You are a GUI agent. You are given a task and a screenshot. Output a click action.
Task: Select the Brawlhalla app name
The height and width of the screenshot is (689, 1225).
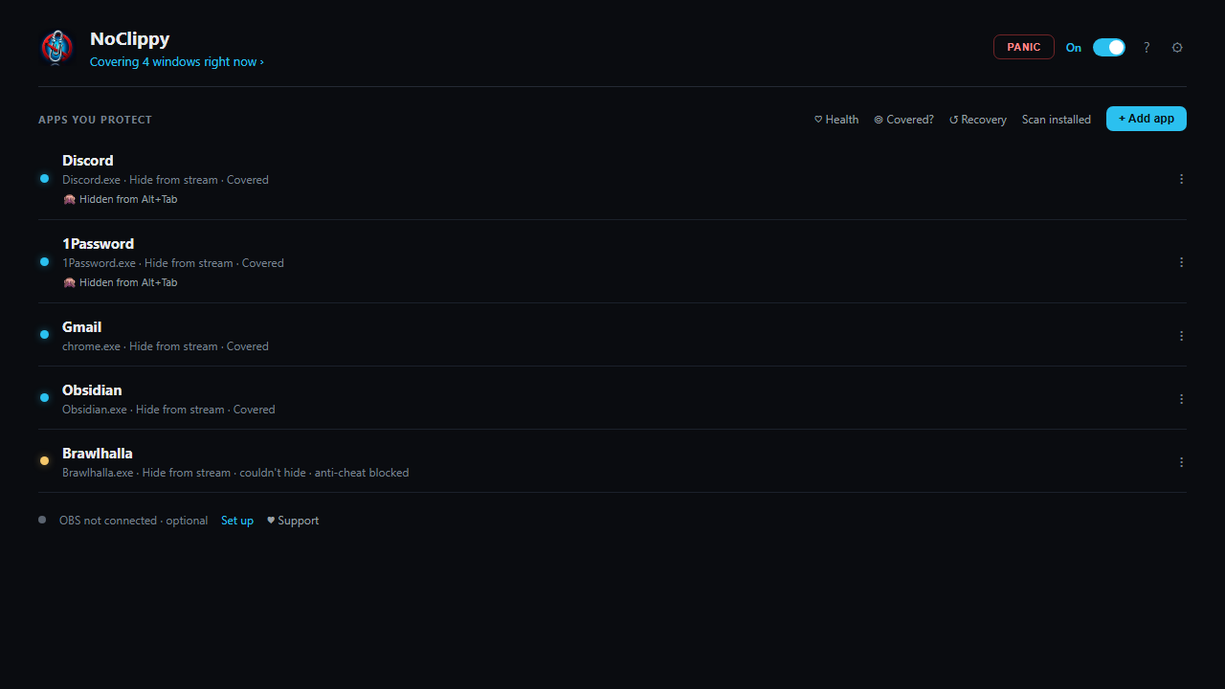pyautogui.click(x=98, y=454)
